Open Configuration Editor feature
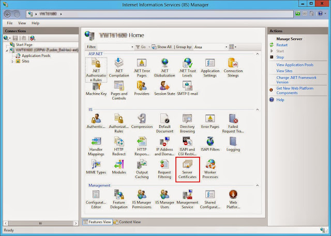The image size is (331, 236). coord(96,199)
